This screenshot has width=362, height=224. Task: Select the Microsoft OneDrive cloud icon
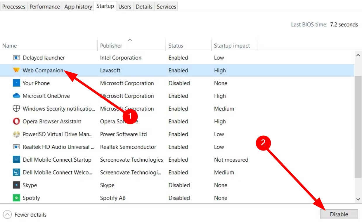[16, 96]
